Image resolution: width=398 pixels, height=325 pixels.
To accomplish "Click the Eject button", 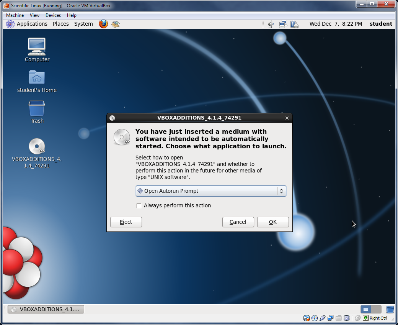I will pyautogui.click(x=126, y=222).
